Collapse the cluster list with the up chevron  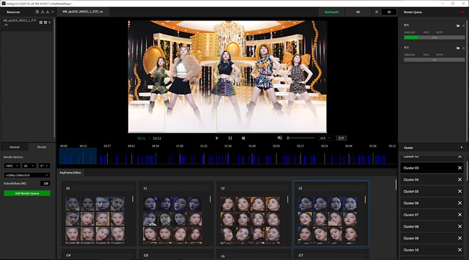click(x=460, y=157)
